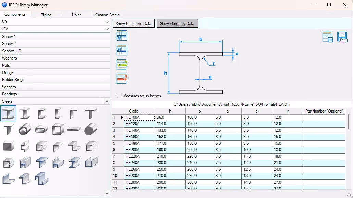The height and width of the screenshot is (198, 353).
Task: Select the square tube profile shape icon
Action: coord(58,129)
